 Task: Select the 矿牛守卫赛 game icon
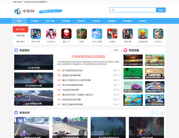point(97,34)
